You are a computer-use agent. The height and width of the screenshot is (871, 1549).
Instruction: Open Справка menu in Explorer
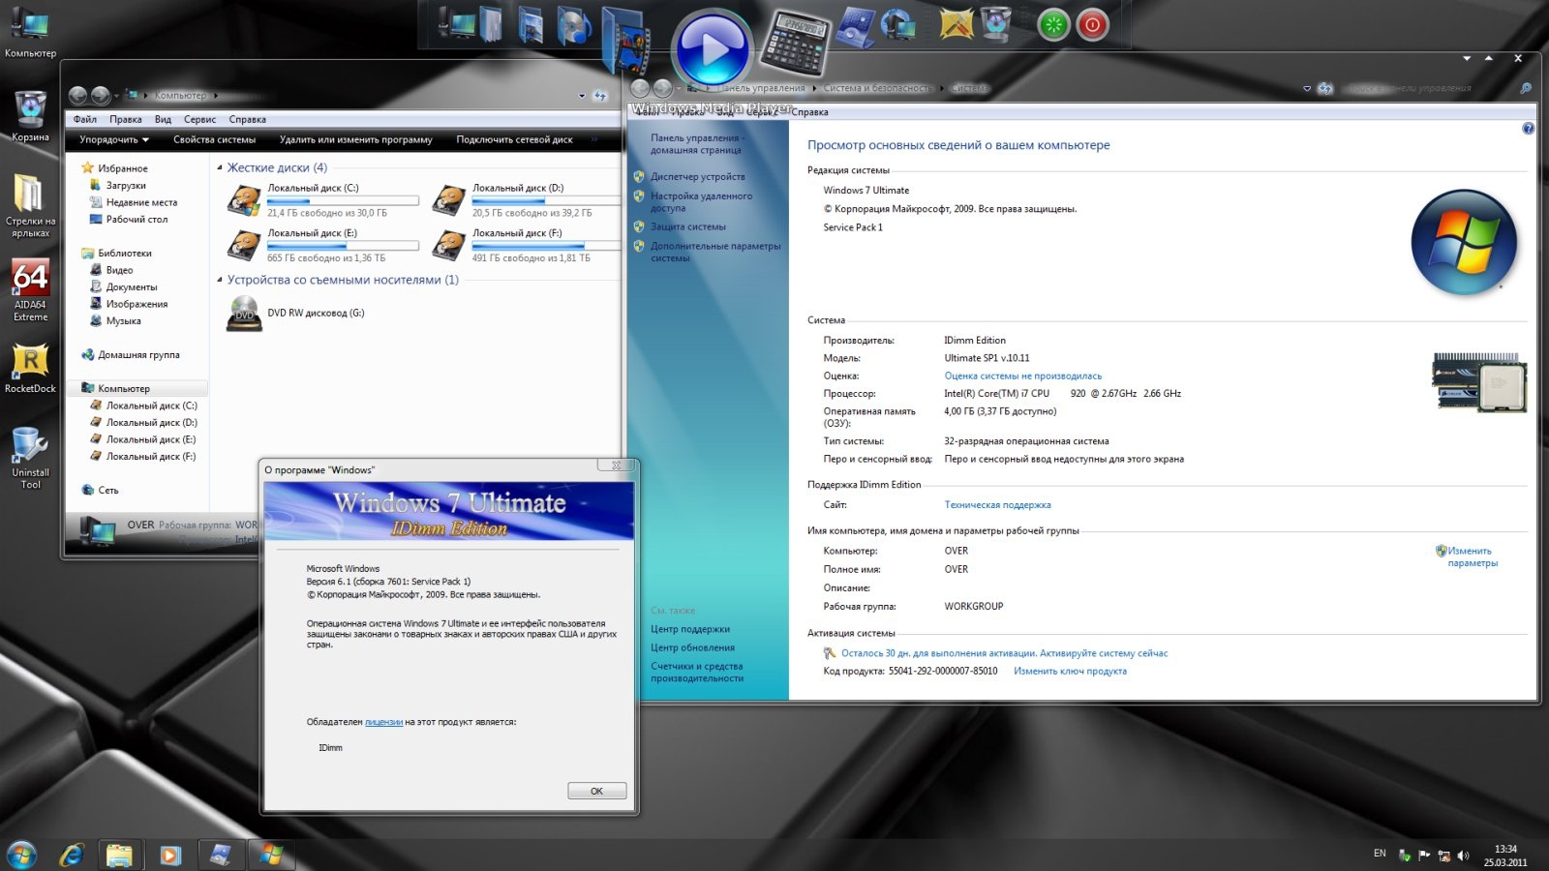tap(248, 119)
